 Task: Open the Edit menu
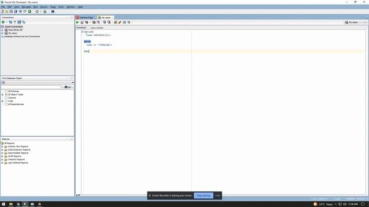tap(9, 7)
